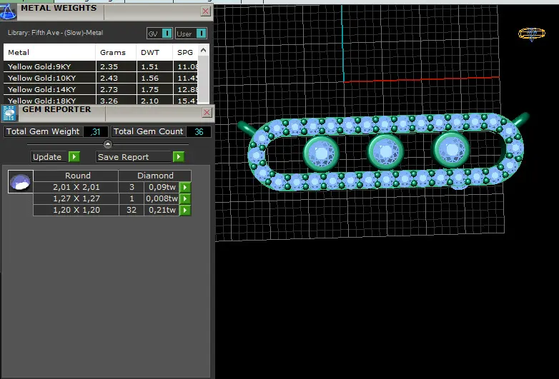Select the Yellow Gold:10KY row

tap(101, 78)
